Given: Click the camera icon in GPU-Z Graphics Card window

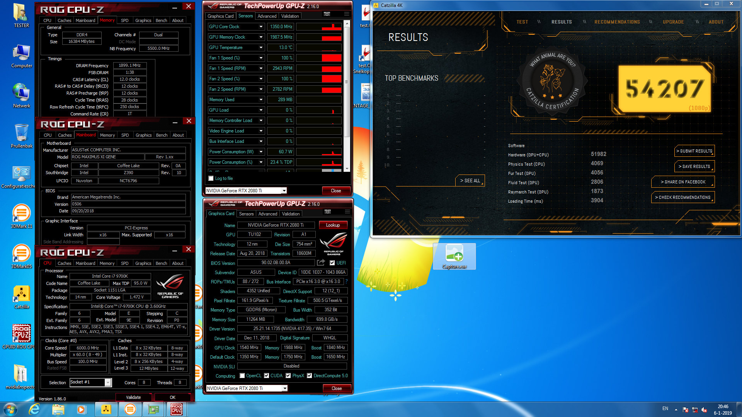Looking at the screenshot, I should click(328, 212).
